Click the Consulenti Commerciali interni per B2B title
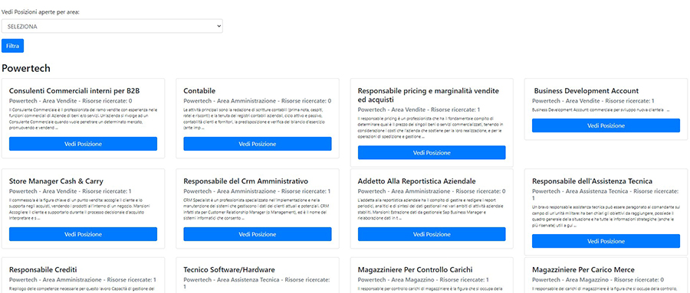This screenshot has height=293, width=690. pos(74,91)
